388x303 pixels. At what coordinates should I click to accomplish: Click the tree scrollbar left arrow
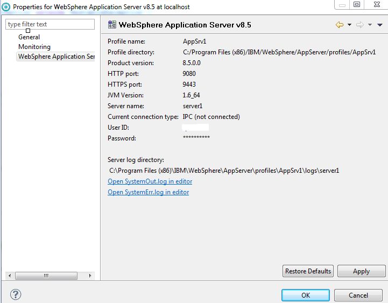point(10,276)
